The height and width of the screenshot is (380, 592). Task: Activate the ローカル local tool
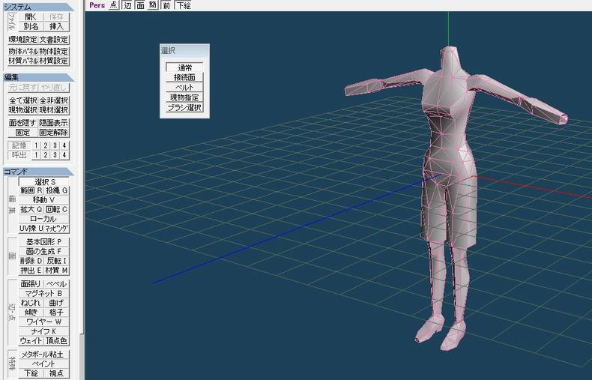tap(43, 219)
